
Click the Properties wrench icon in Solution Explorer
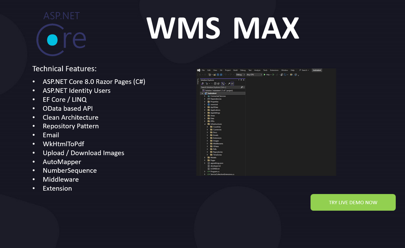tap(229, 83)
